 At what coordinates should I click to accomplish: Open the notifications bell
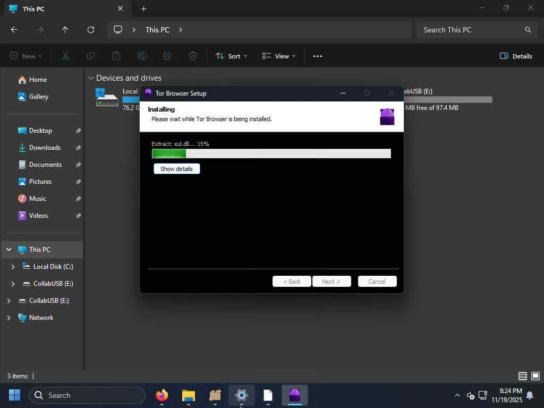tap(530, 395)
